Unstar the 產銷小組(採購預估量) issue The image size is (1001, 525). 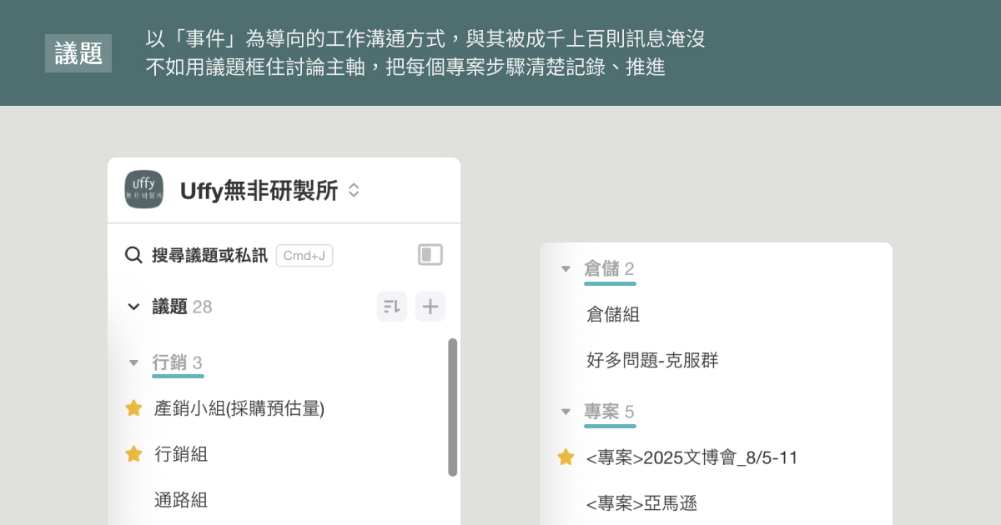(133, 408)
